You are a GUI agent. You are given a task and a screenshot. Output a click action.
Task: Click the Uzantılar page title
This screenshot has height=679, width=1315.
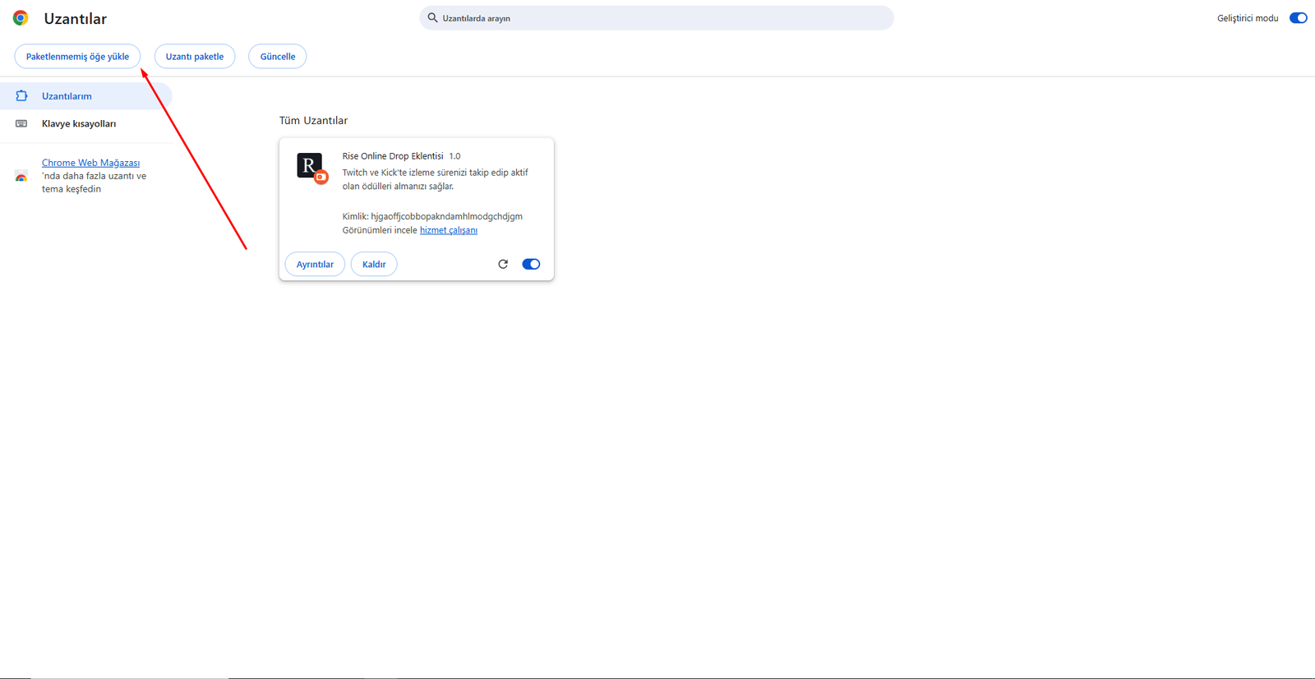point(75,19)
